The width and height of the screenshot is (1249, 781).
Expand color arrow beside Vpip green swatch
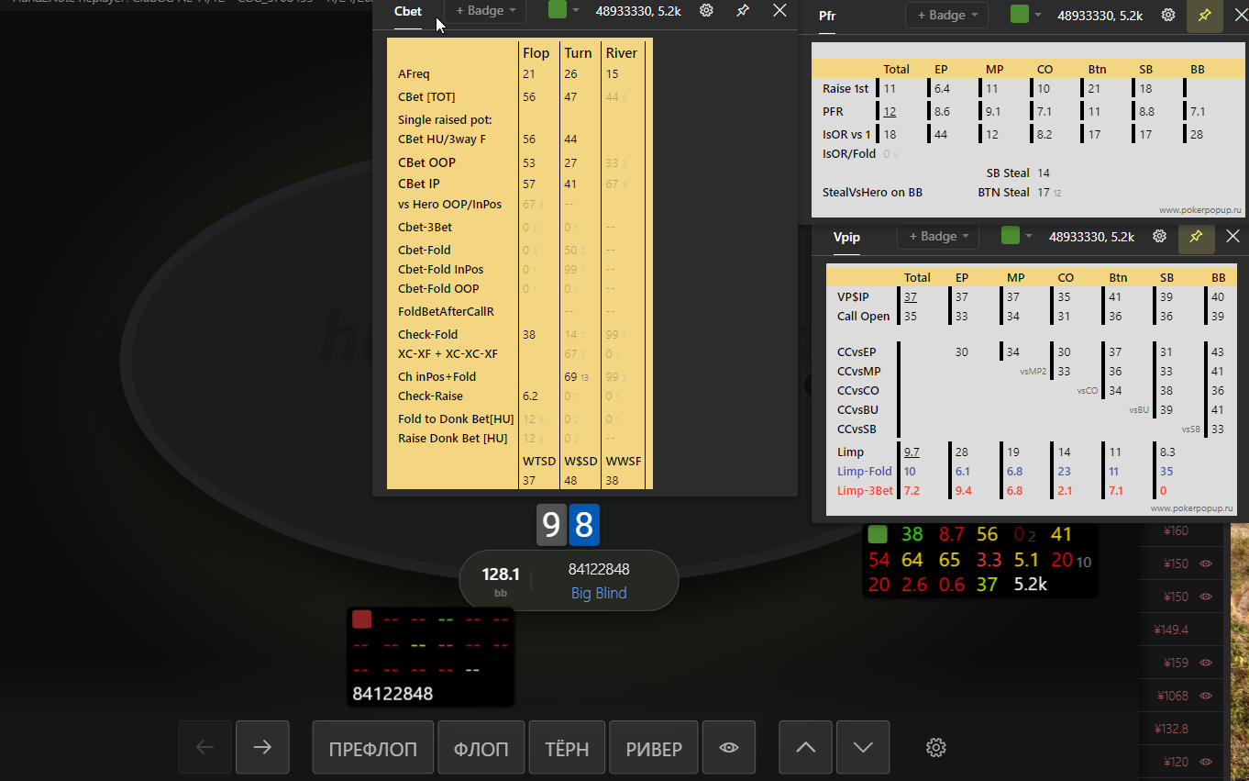pyautogui.click(x=1029, y=237)
